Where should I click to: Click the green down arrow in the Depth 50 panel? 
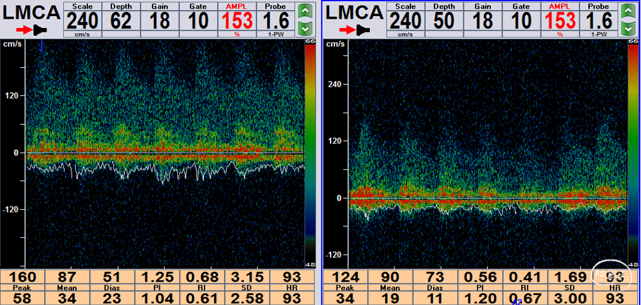627,28
